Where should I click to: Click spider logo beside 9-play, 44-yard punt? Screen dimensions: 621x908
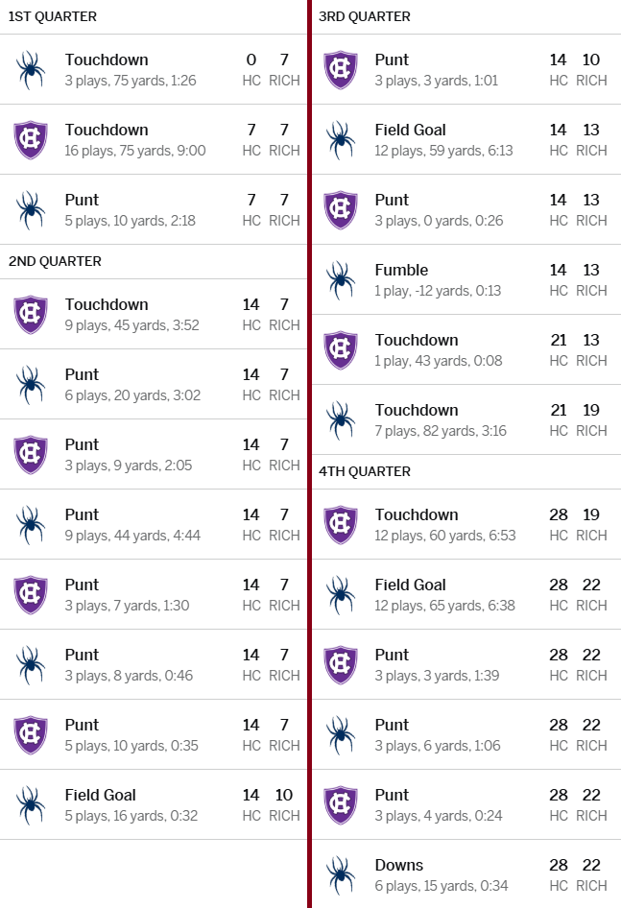point(31,525)
